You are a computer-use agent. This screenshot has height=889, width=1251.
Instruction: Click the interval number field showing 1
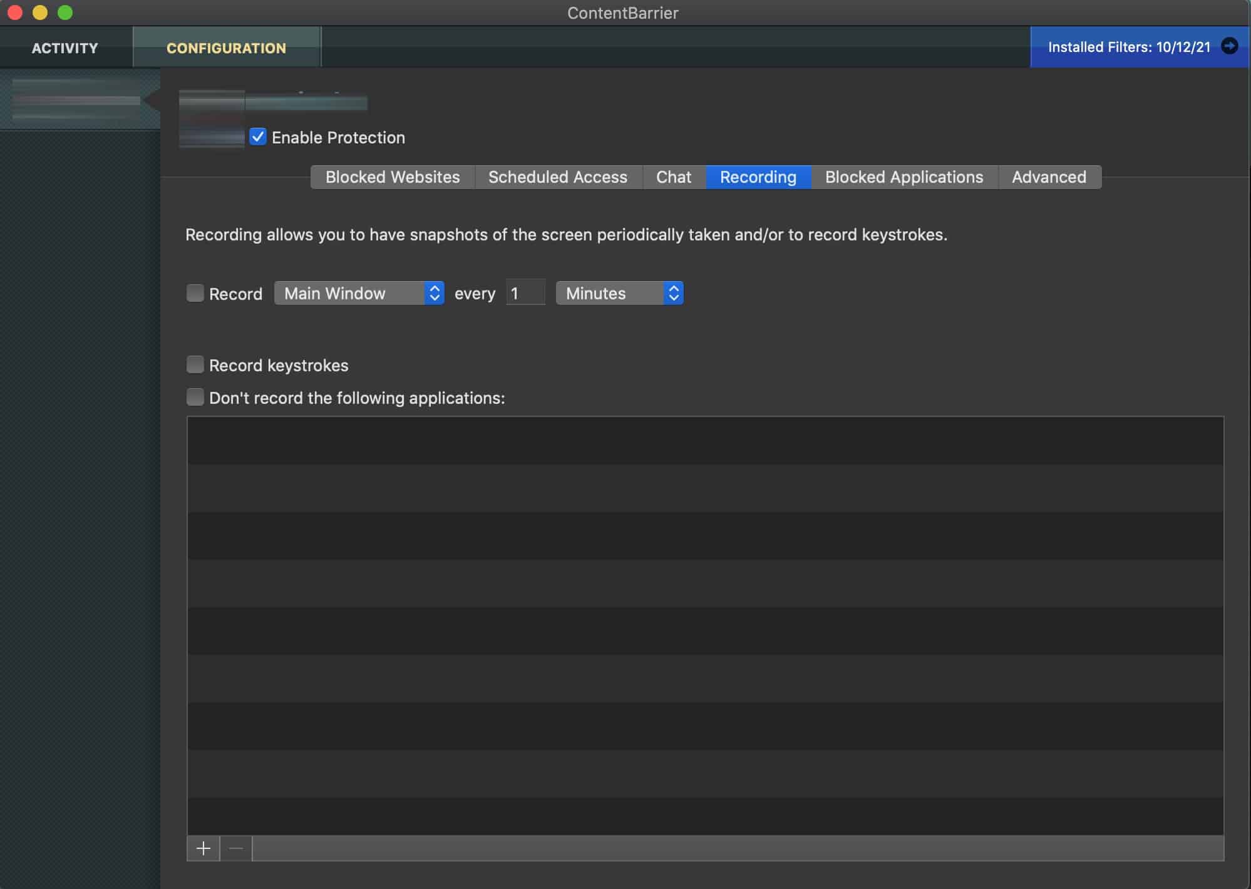point(525,293)
